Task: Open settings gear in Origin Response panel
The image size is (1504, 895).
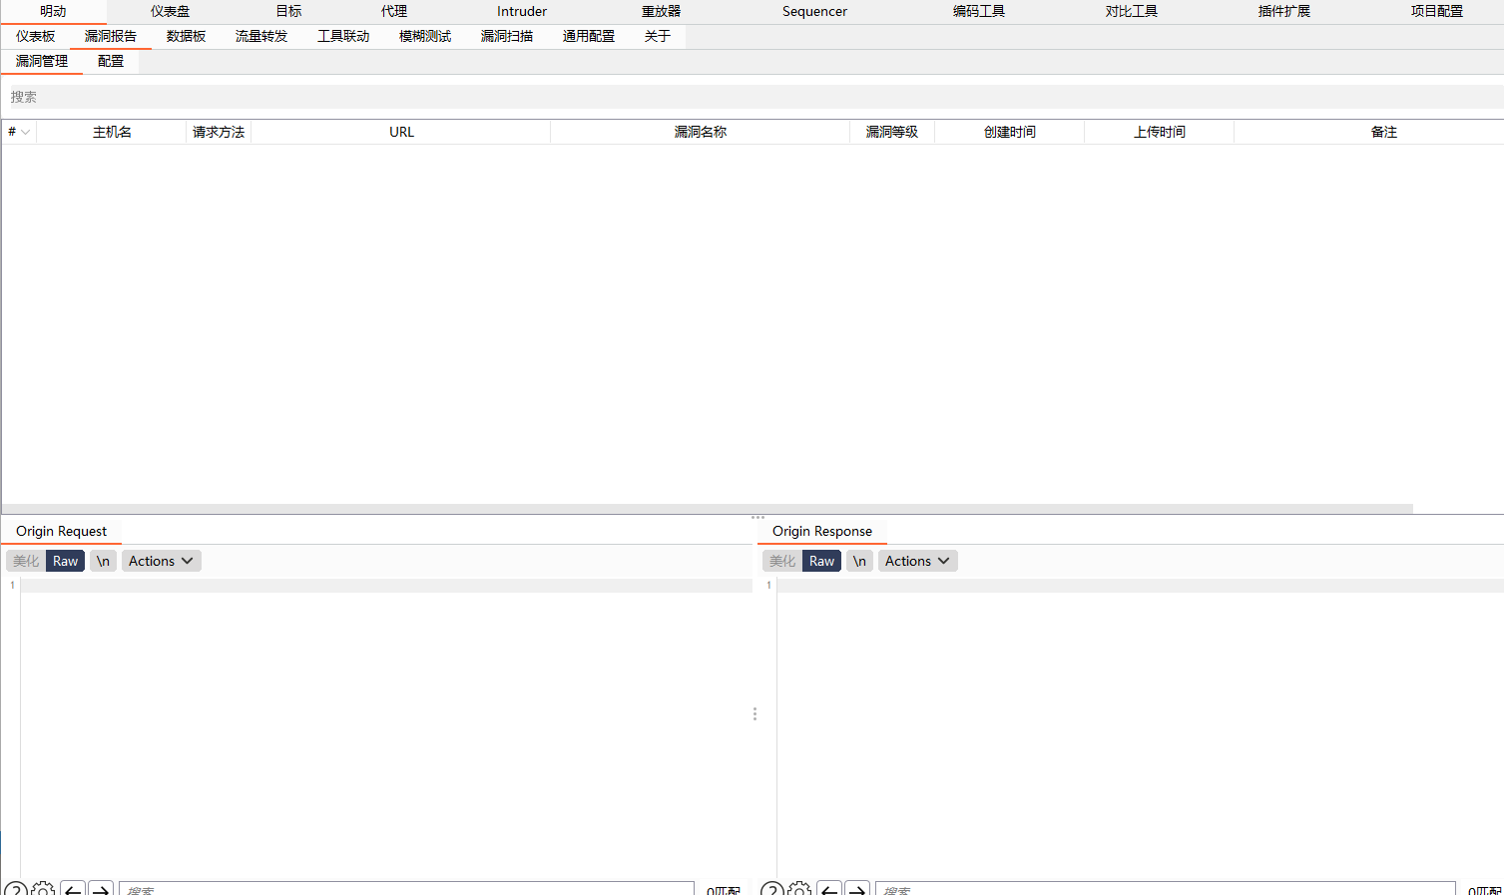Action: 799,889
